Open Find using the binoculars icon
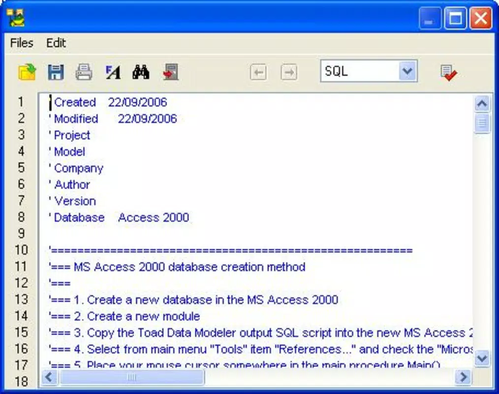Viewport: 499px width, 394px height. coord(141,72)
